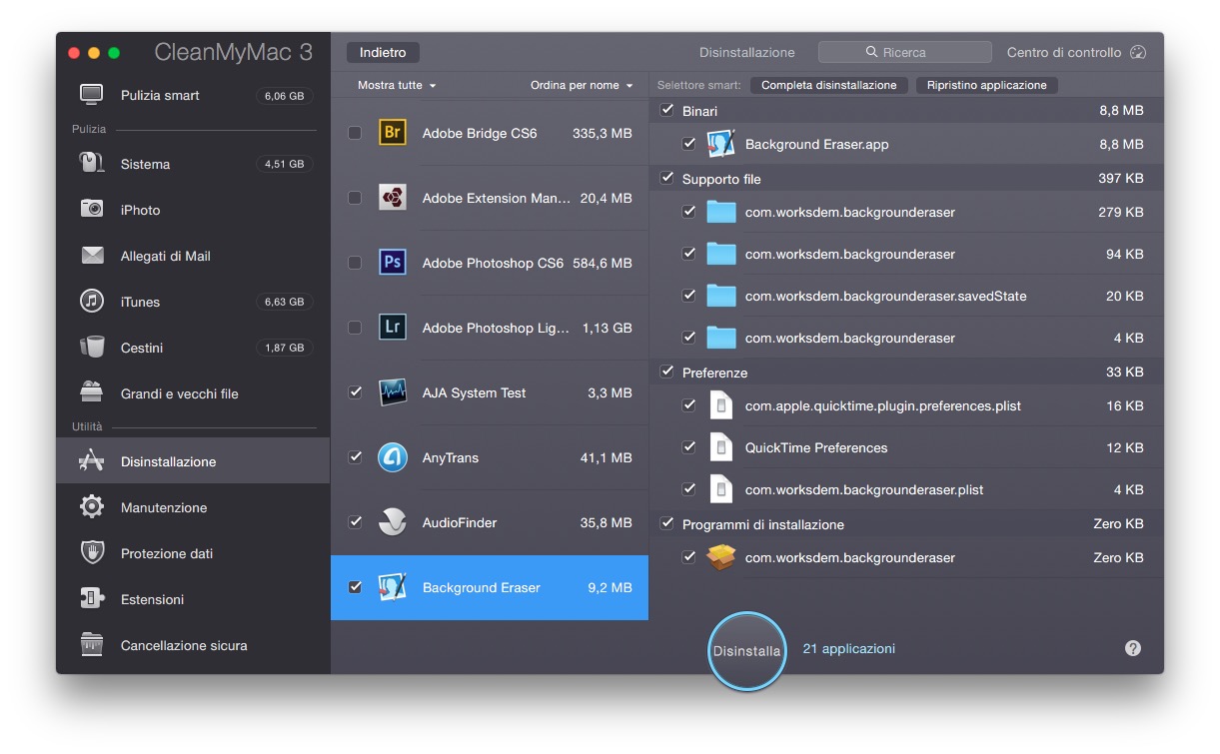
Task: Uncheck the Supporto file group checkbox
Action: tap(667, 178)
